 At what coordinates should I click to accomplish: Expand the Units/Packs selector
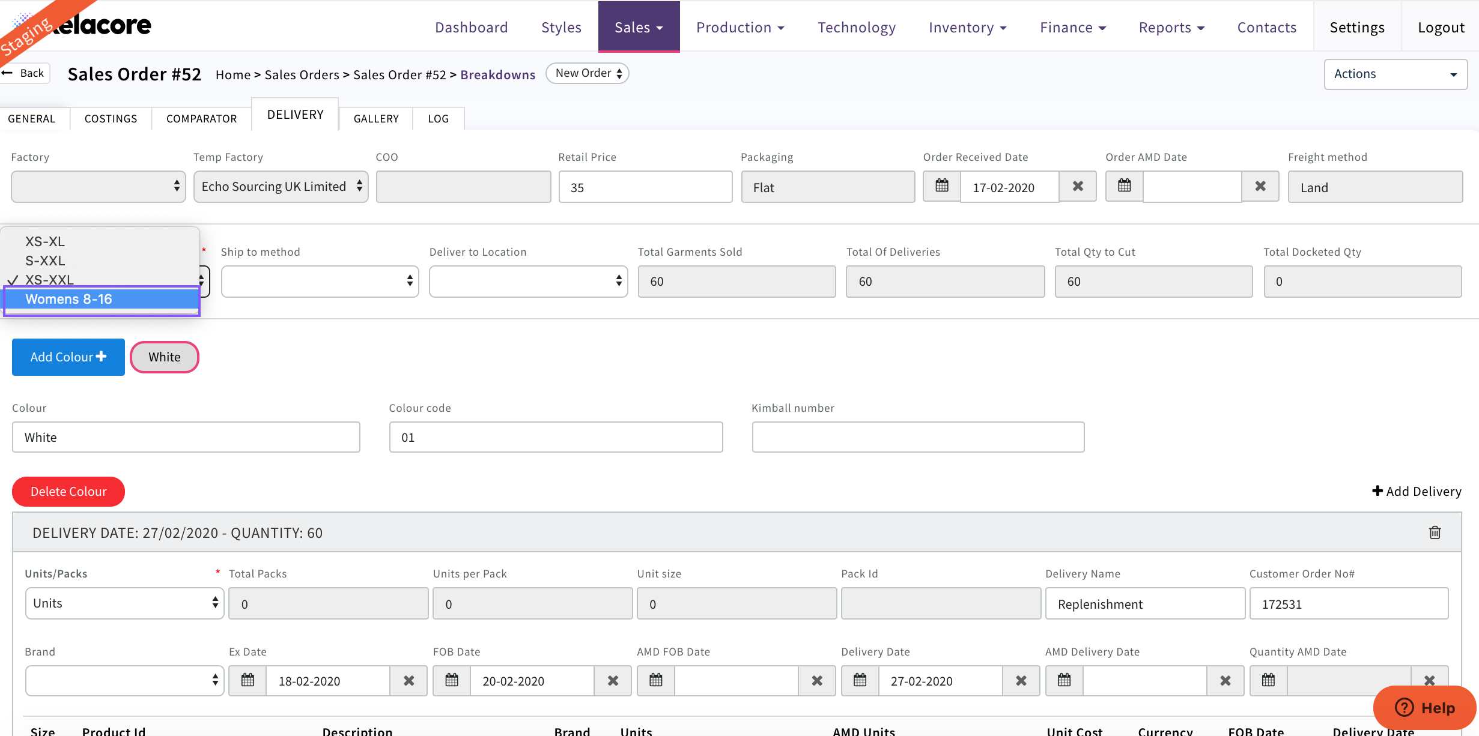(x=124, y=603)
